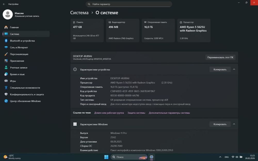Click the Максим user avatar
Screen dimensions: 258x161
pos(8,14)
